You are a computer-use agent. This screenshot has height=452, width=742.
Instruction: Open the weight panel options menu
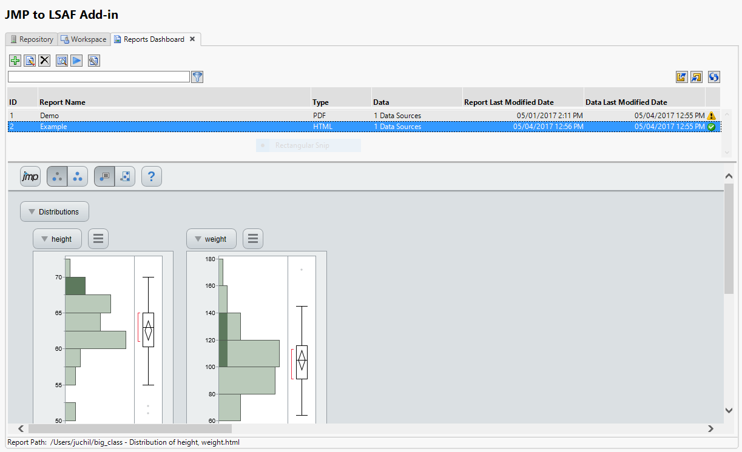click(x=253, y=239)
